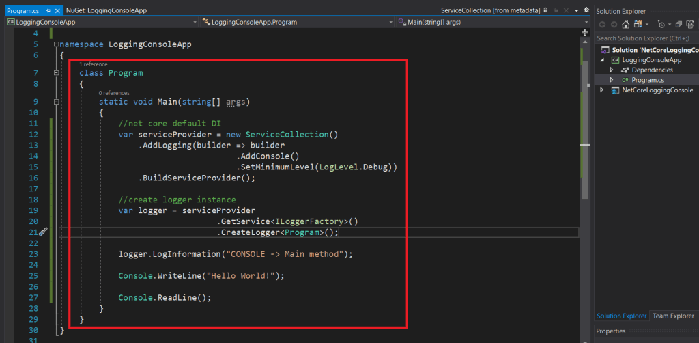The width and height of the screenshot is (699, 343).
Task: Switch to the Team Explorer tab
Action: (674, 316)
